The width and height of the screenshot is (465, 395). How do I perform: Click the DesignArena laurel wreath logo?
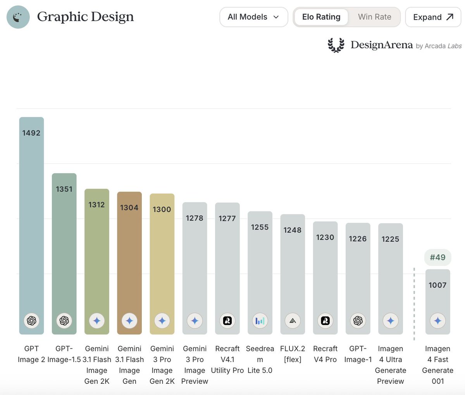pyautogui.click(x=336, y=45)
